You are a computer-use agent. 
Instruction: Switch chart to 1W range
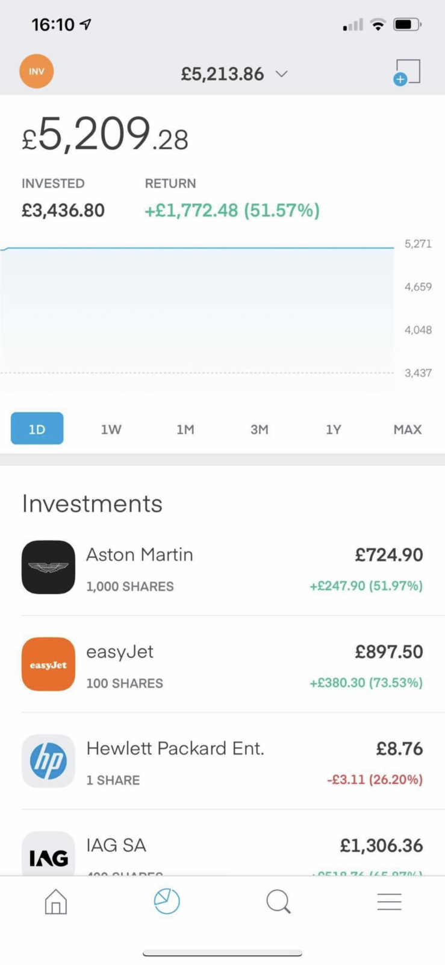click(111, 429)
